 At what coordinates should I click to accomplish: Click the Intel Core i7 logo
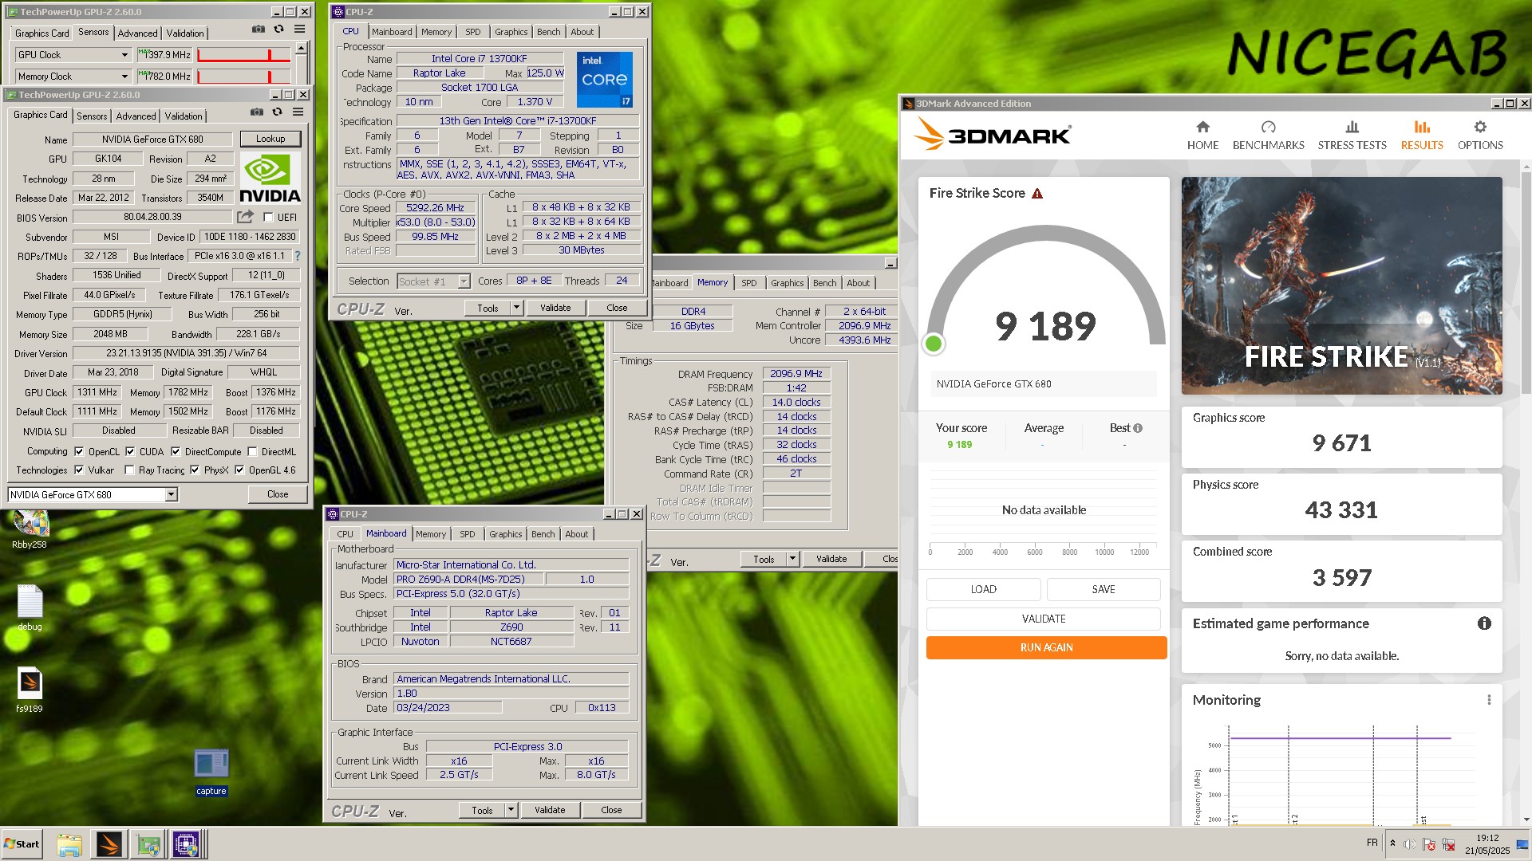[x=605, y=80]
